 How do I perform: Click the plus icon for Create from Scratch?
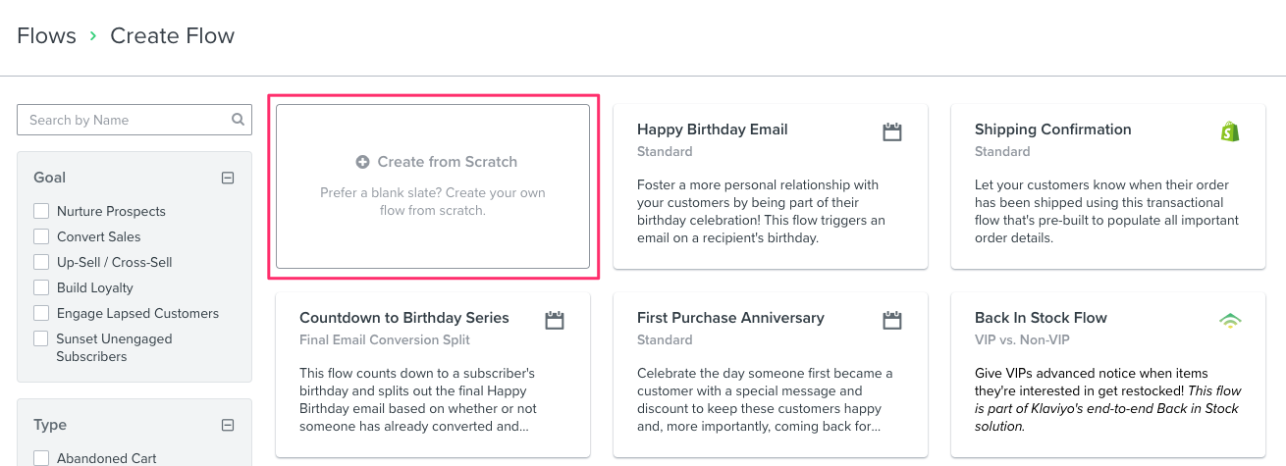click(x=362, y=162)
